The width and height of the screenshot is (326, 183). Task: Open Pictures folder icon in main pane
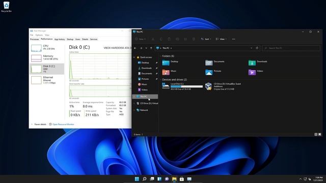tap(209, 72)
